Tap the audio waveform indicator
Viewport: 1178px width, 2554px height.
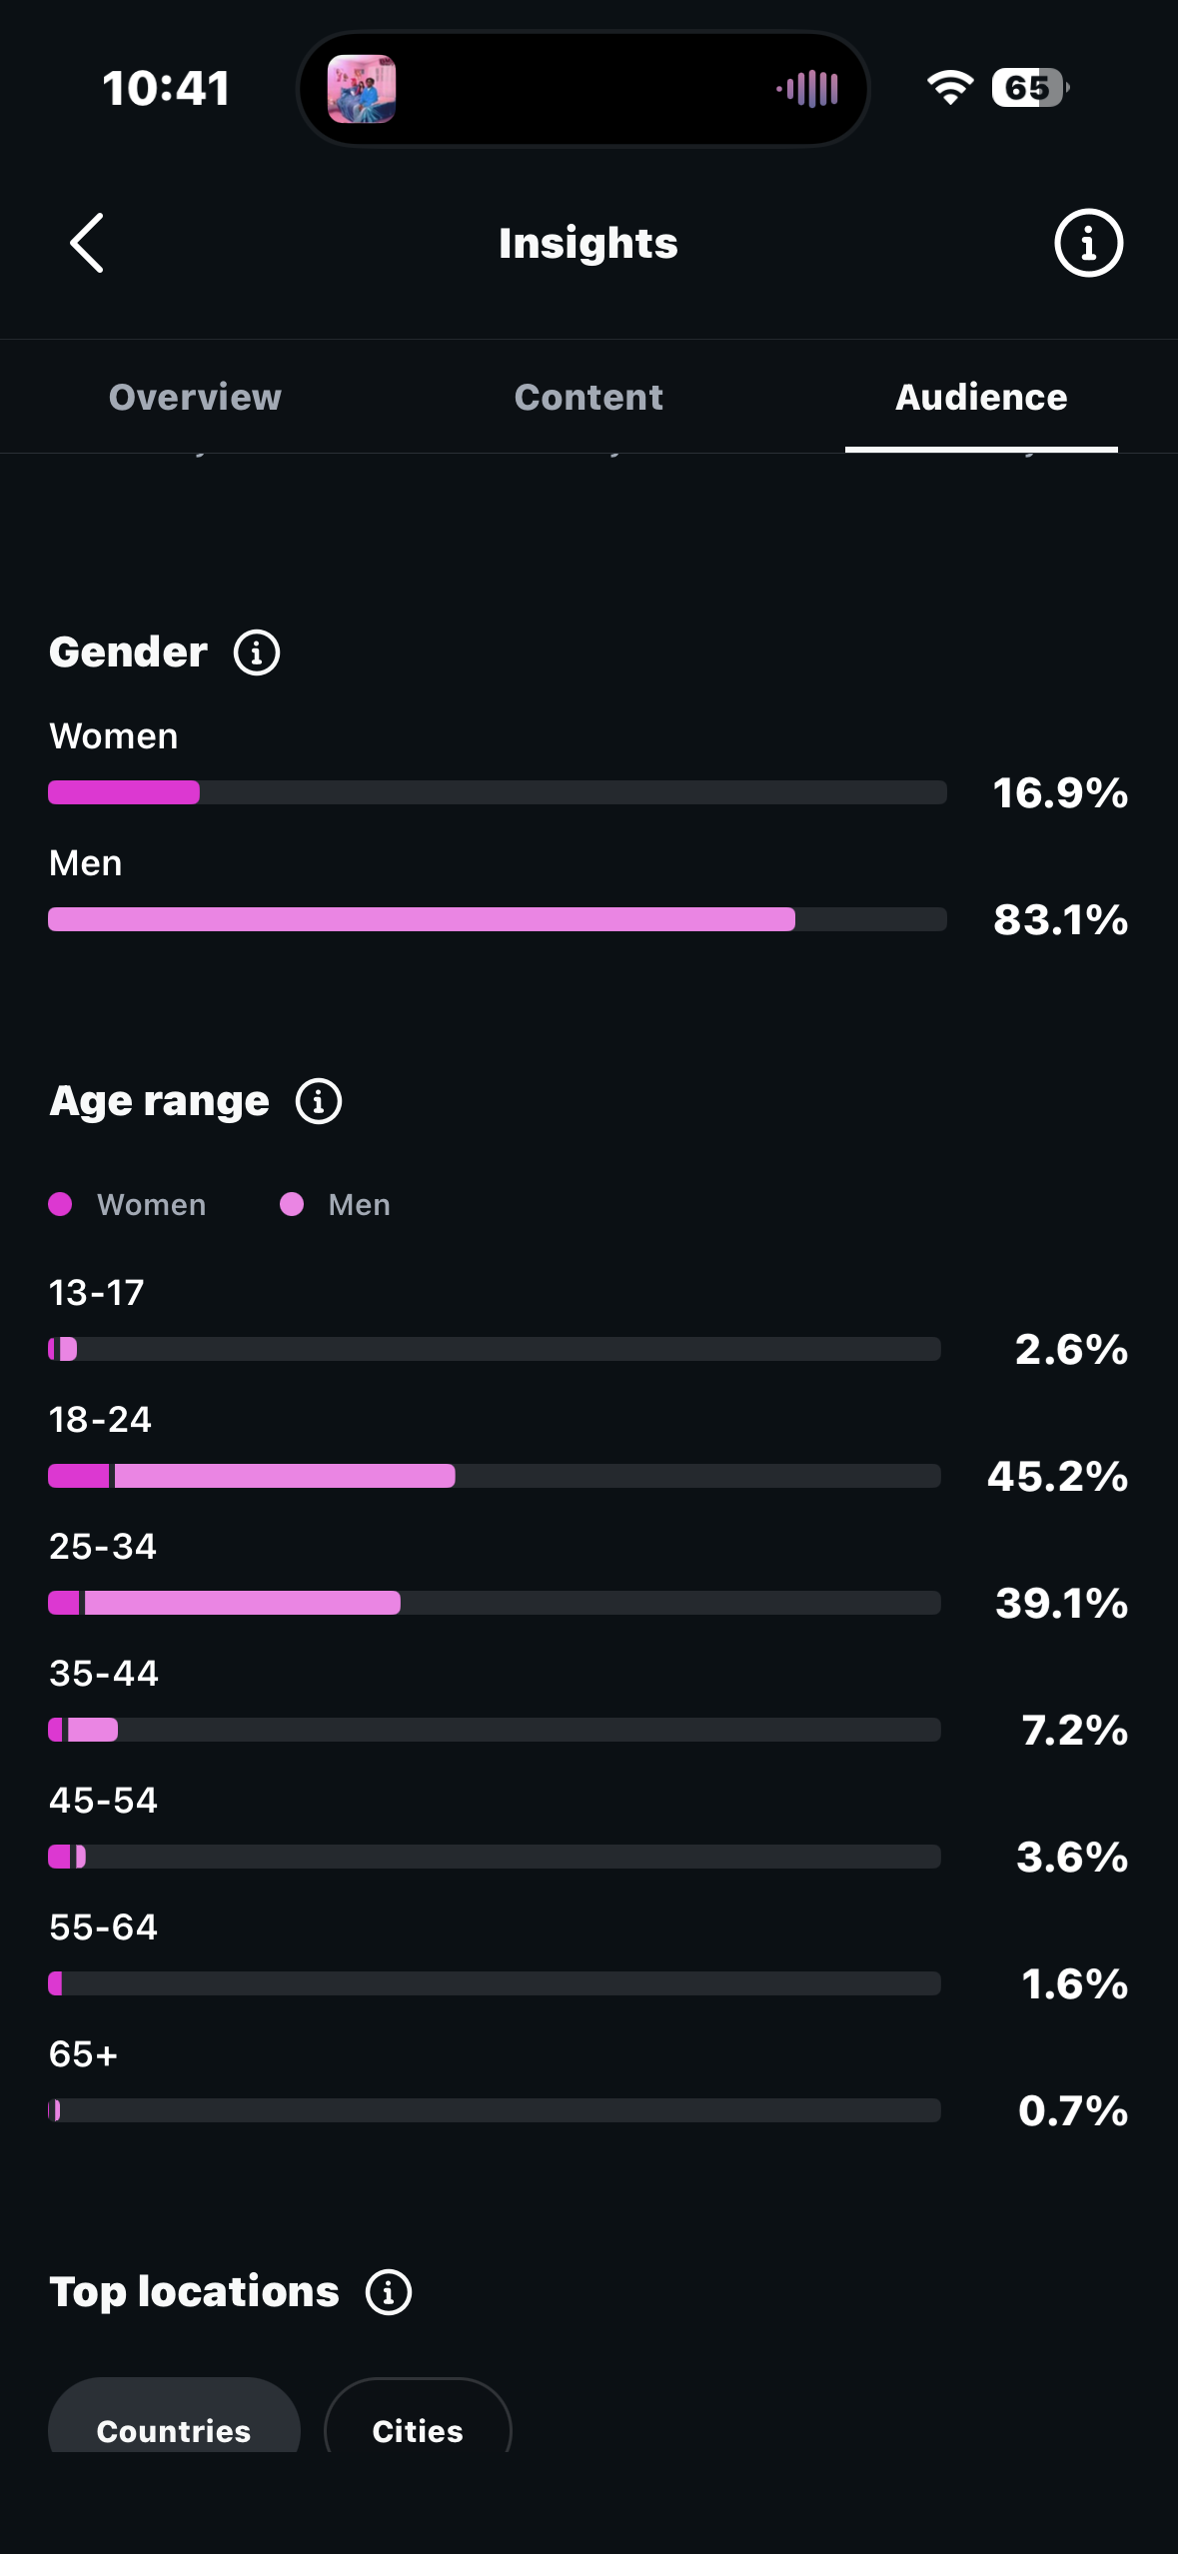[x=808, y=89]
